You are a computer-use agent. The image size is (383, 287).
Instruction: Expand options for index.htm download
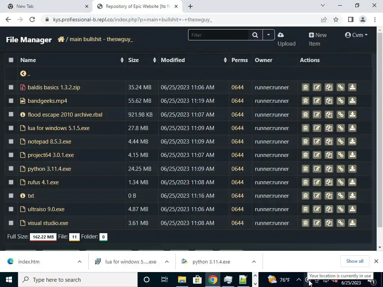(x=80, y=262)
